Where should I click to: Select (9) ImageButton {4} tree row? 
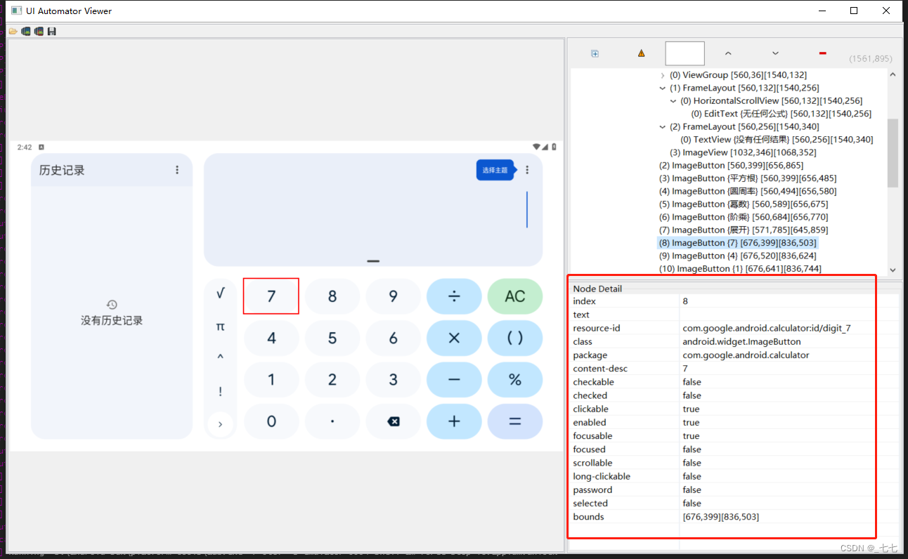(x=737, y=256)
